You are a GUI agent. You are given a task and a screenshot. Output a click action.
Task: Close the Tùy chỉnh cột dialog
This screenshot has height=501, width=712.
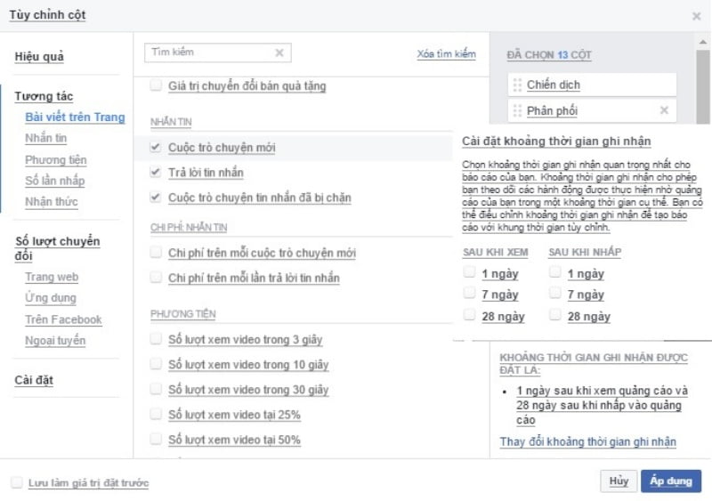696,16
